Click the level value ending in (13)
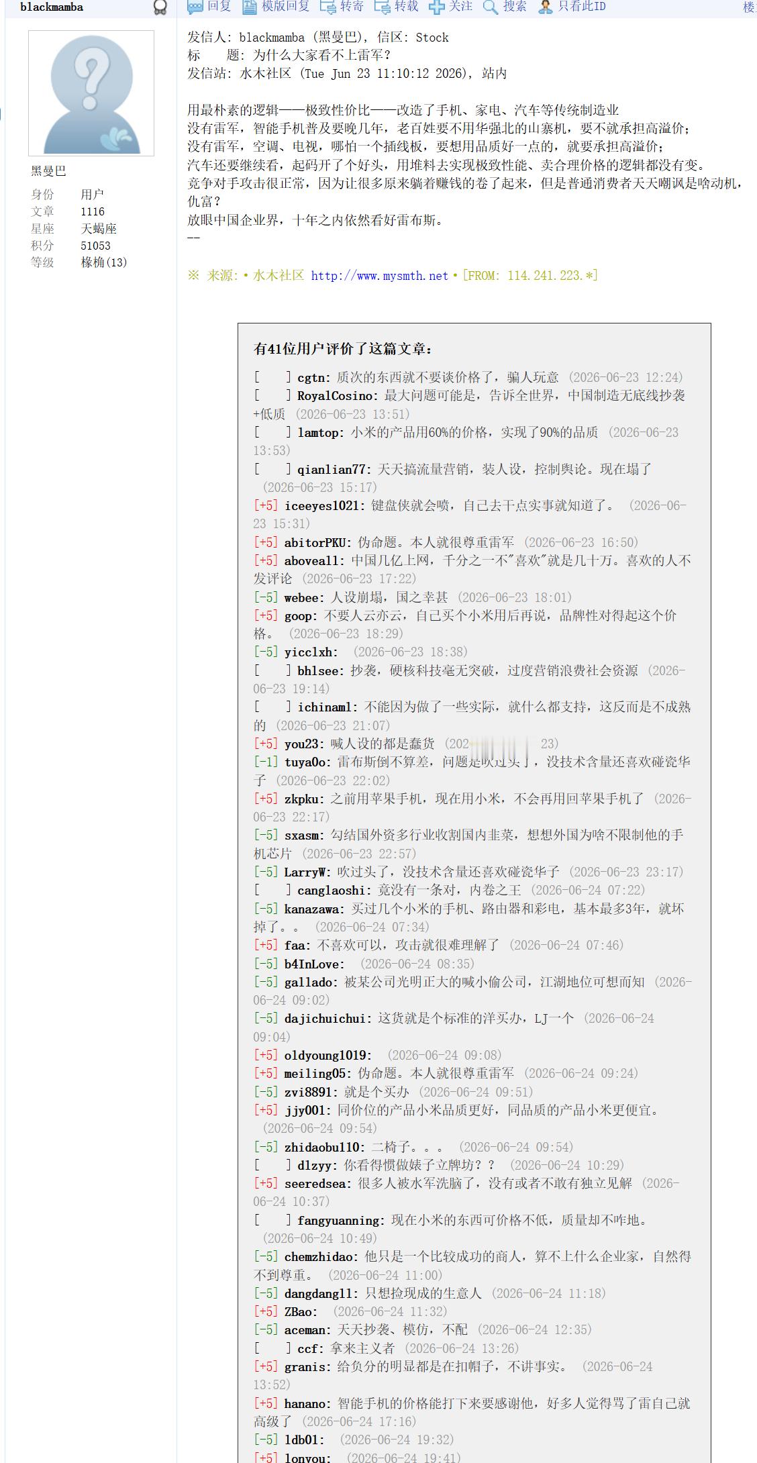The height and width of the screenshot is (1463, 757). 104,262
